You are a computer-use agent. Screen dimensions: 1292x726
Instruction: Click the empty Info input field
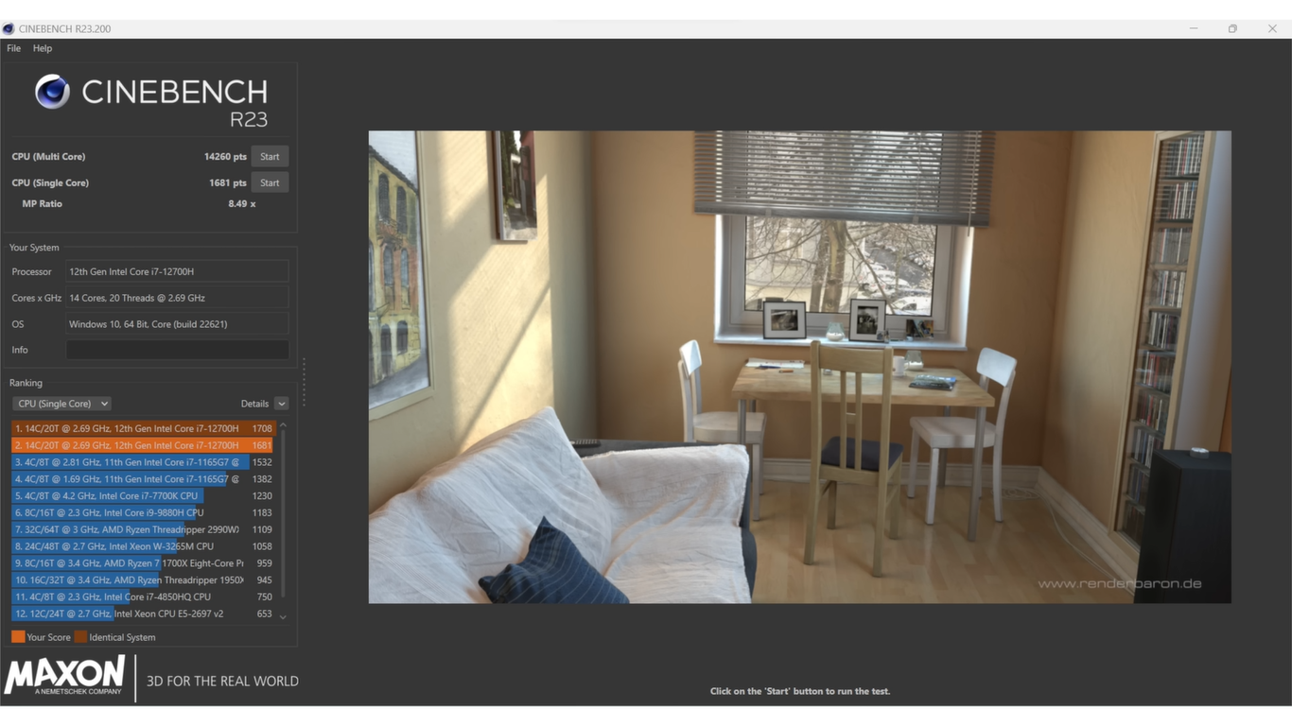click(x=177, y=350)
